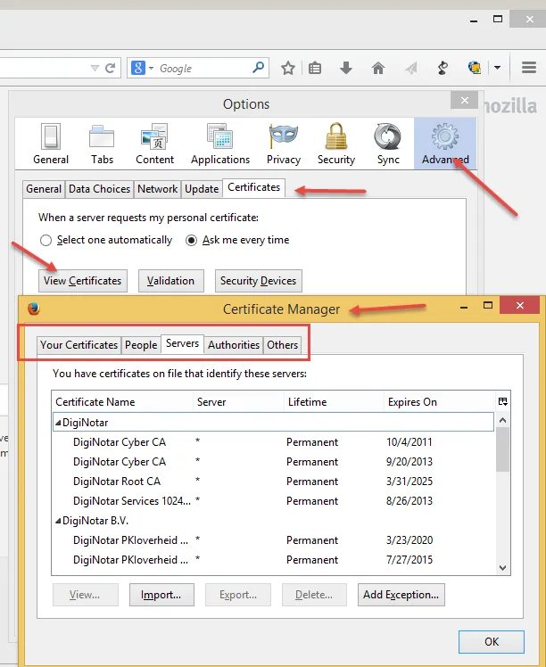Screen dimensions: 546x667
Task: Open the Security options category
Action: (x=335, y=144)
